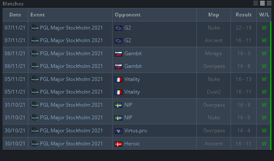Switch to compact row density view icon
This screenshot has width=274, height=161.
(255, 3)
